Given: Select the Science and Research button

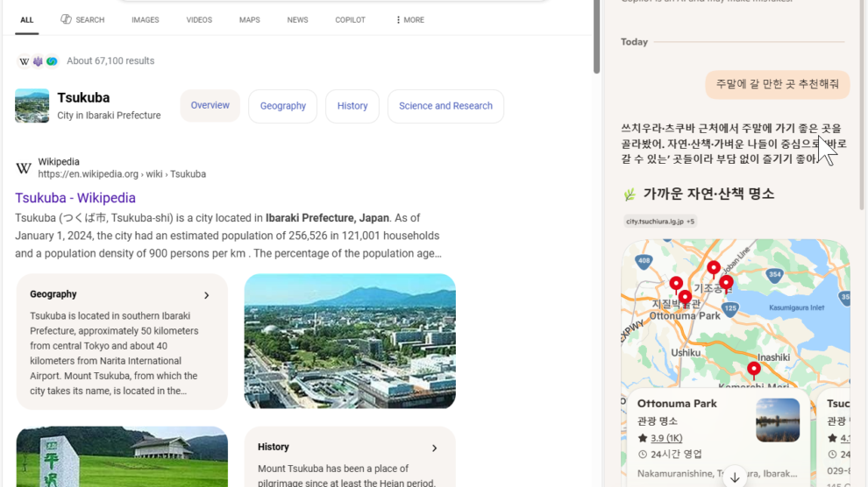Looking at the screenshot, I should point(445,106).
